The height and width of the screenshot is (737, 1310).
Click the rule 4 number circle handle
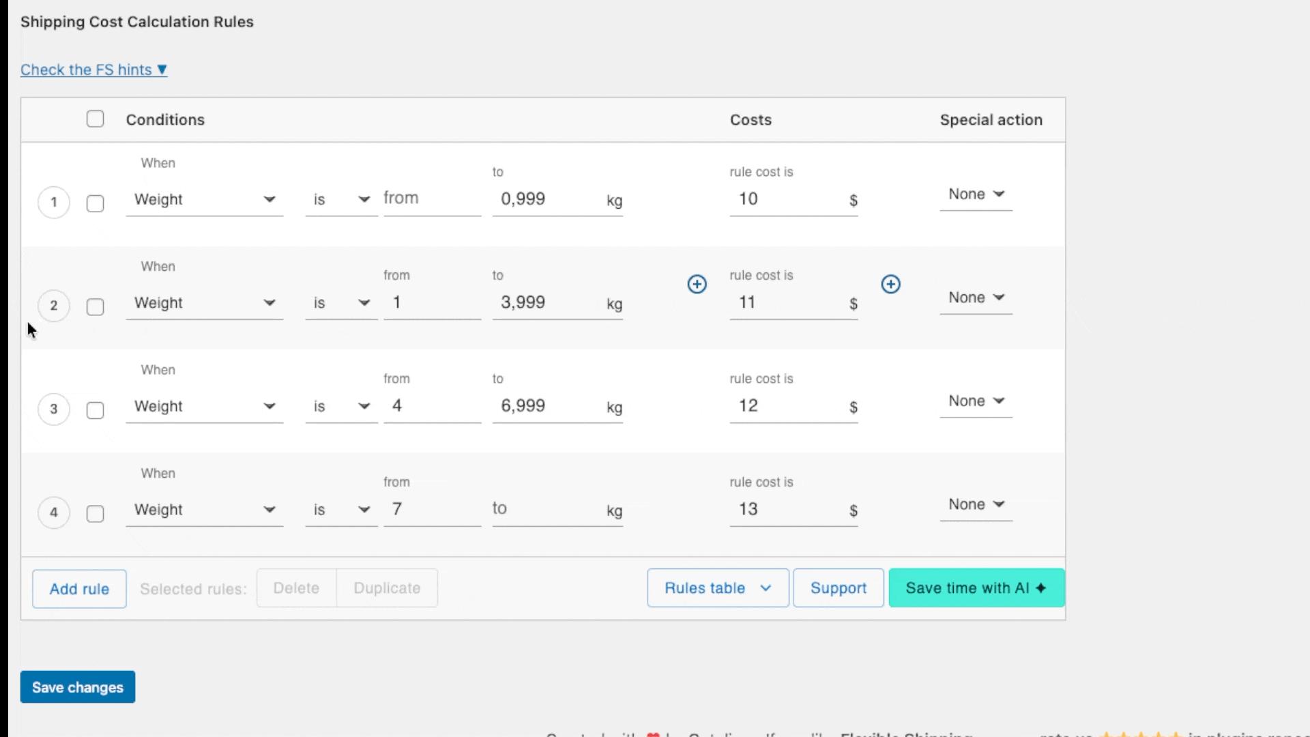point(54,512)
